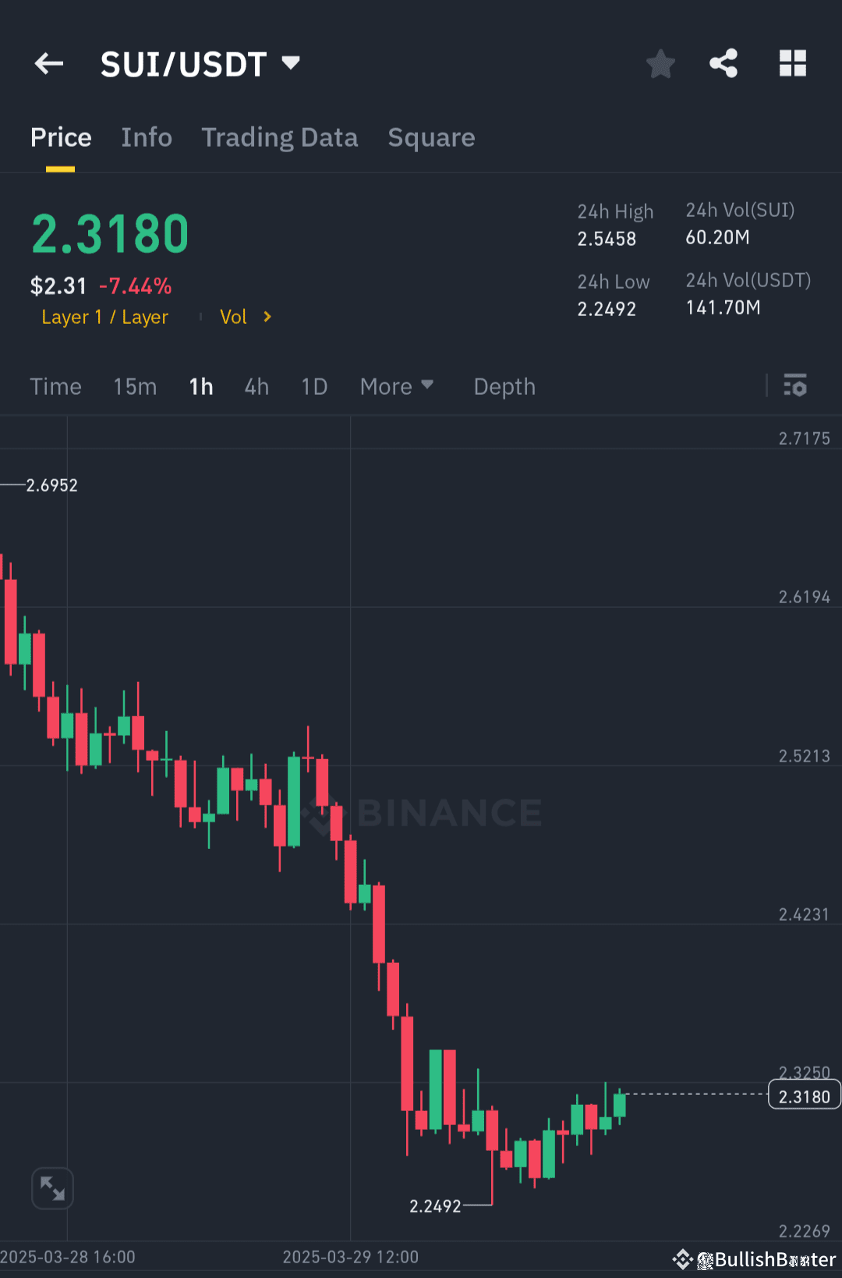Click the 2.2492 low price marker on chart
Viewport: 842px width, 1278px height.
[x=434, y=1205]
